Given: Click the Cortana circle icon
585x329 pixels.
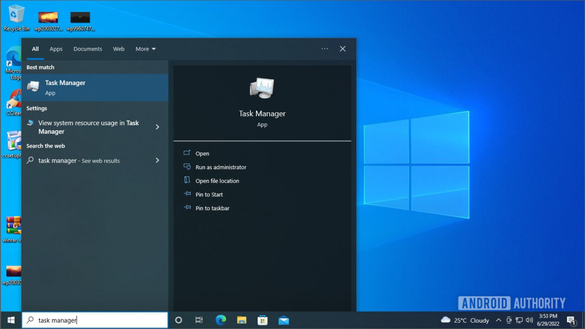Looking at the screenshot, I should click(178, 320).
